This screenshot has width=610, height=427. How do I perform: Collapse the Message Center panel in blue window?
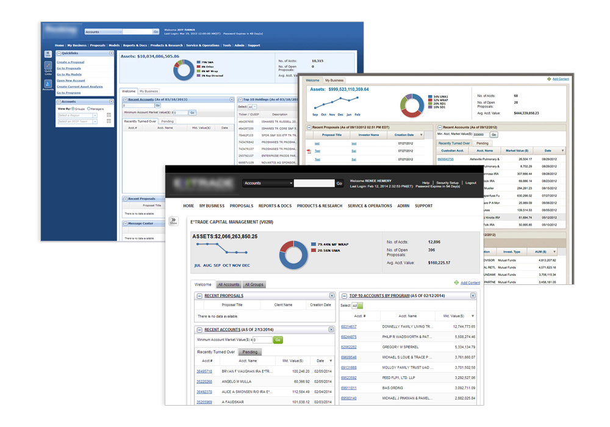pos(126,224)
